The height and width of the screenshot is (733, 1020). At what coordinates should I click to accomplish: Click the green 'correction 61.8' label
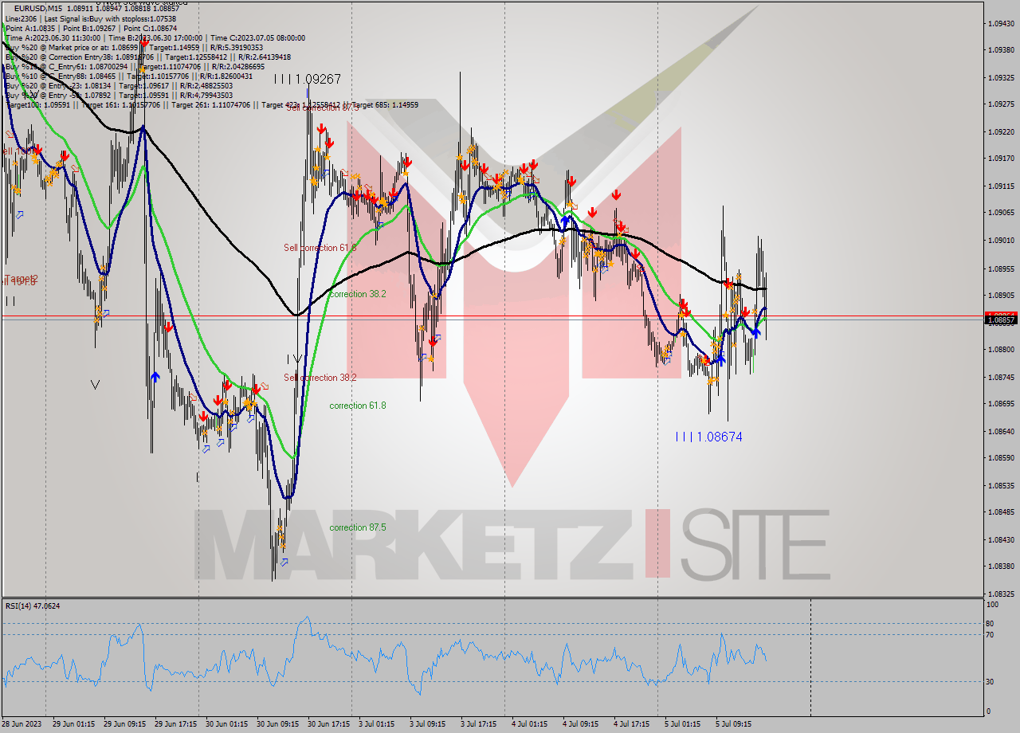click(x=358, y=406)
